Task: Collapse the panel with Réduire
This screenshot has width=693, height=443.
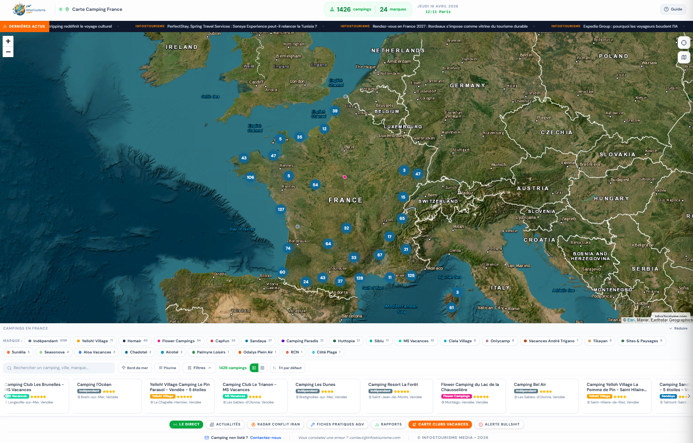Action: (x=678, y=328)
